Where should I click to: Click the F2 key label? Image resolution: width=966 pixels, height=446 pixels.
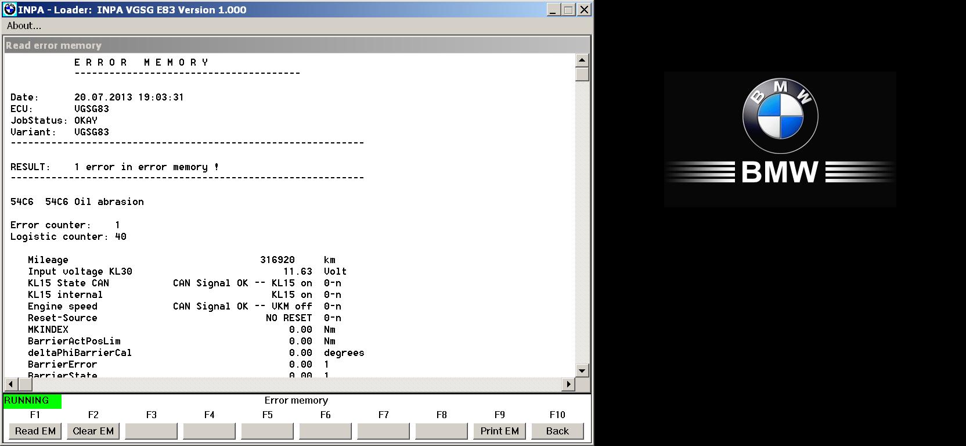coord(93,415)
